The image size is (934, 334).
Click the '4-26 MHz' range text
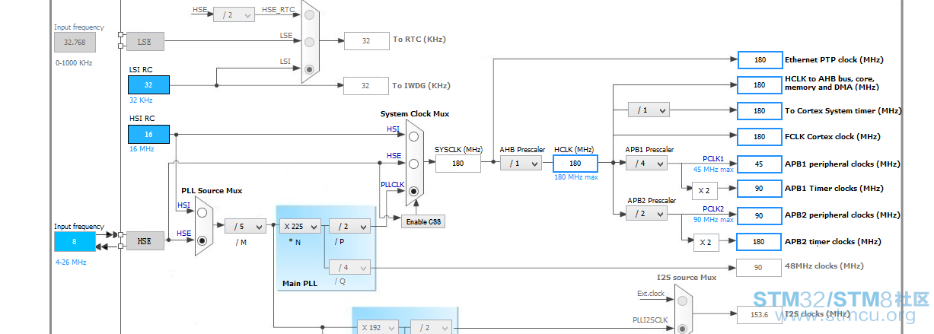tap(70, 262)
